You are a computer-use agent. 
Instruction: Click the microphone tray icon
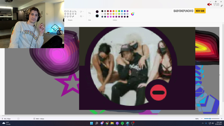click(x=206, y=123)
